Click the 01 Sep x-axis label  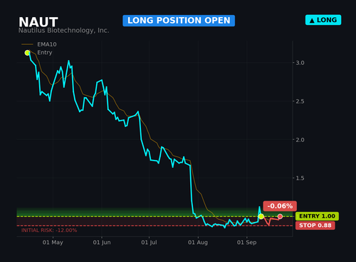[247, 243]
